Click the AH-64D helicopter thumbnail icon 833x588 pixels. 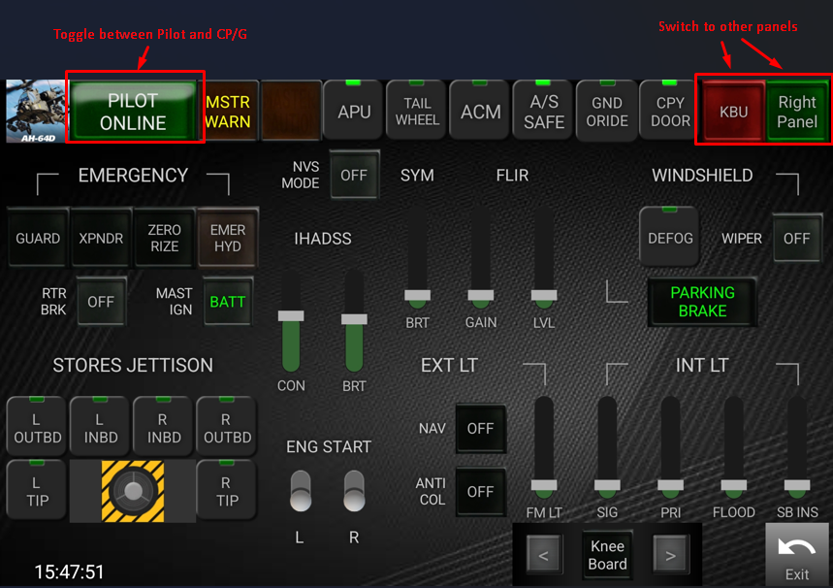pyautogui.click(x=34, y=112)
